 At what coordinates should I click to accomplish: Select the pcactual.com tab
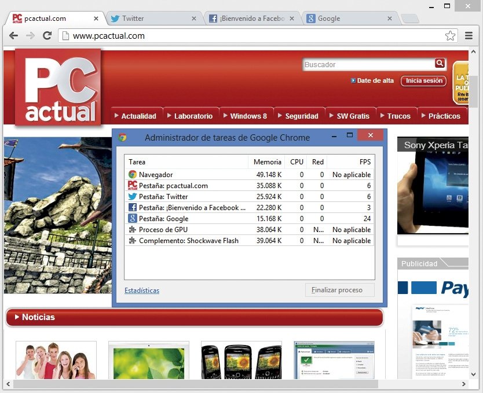point(56,19)
